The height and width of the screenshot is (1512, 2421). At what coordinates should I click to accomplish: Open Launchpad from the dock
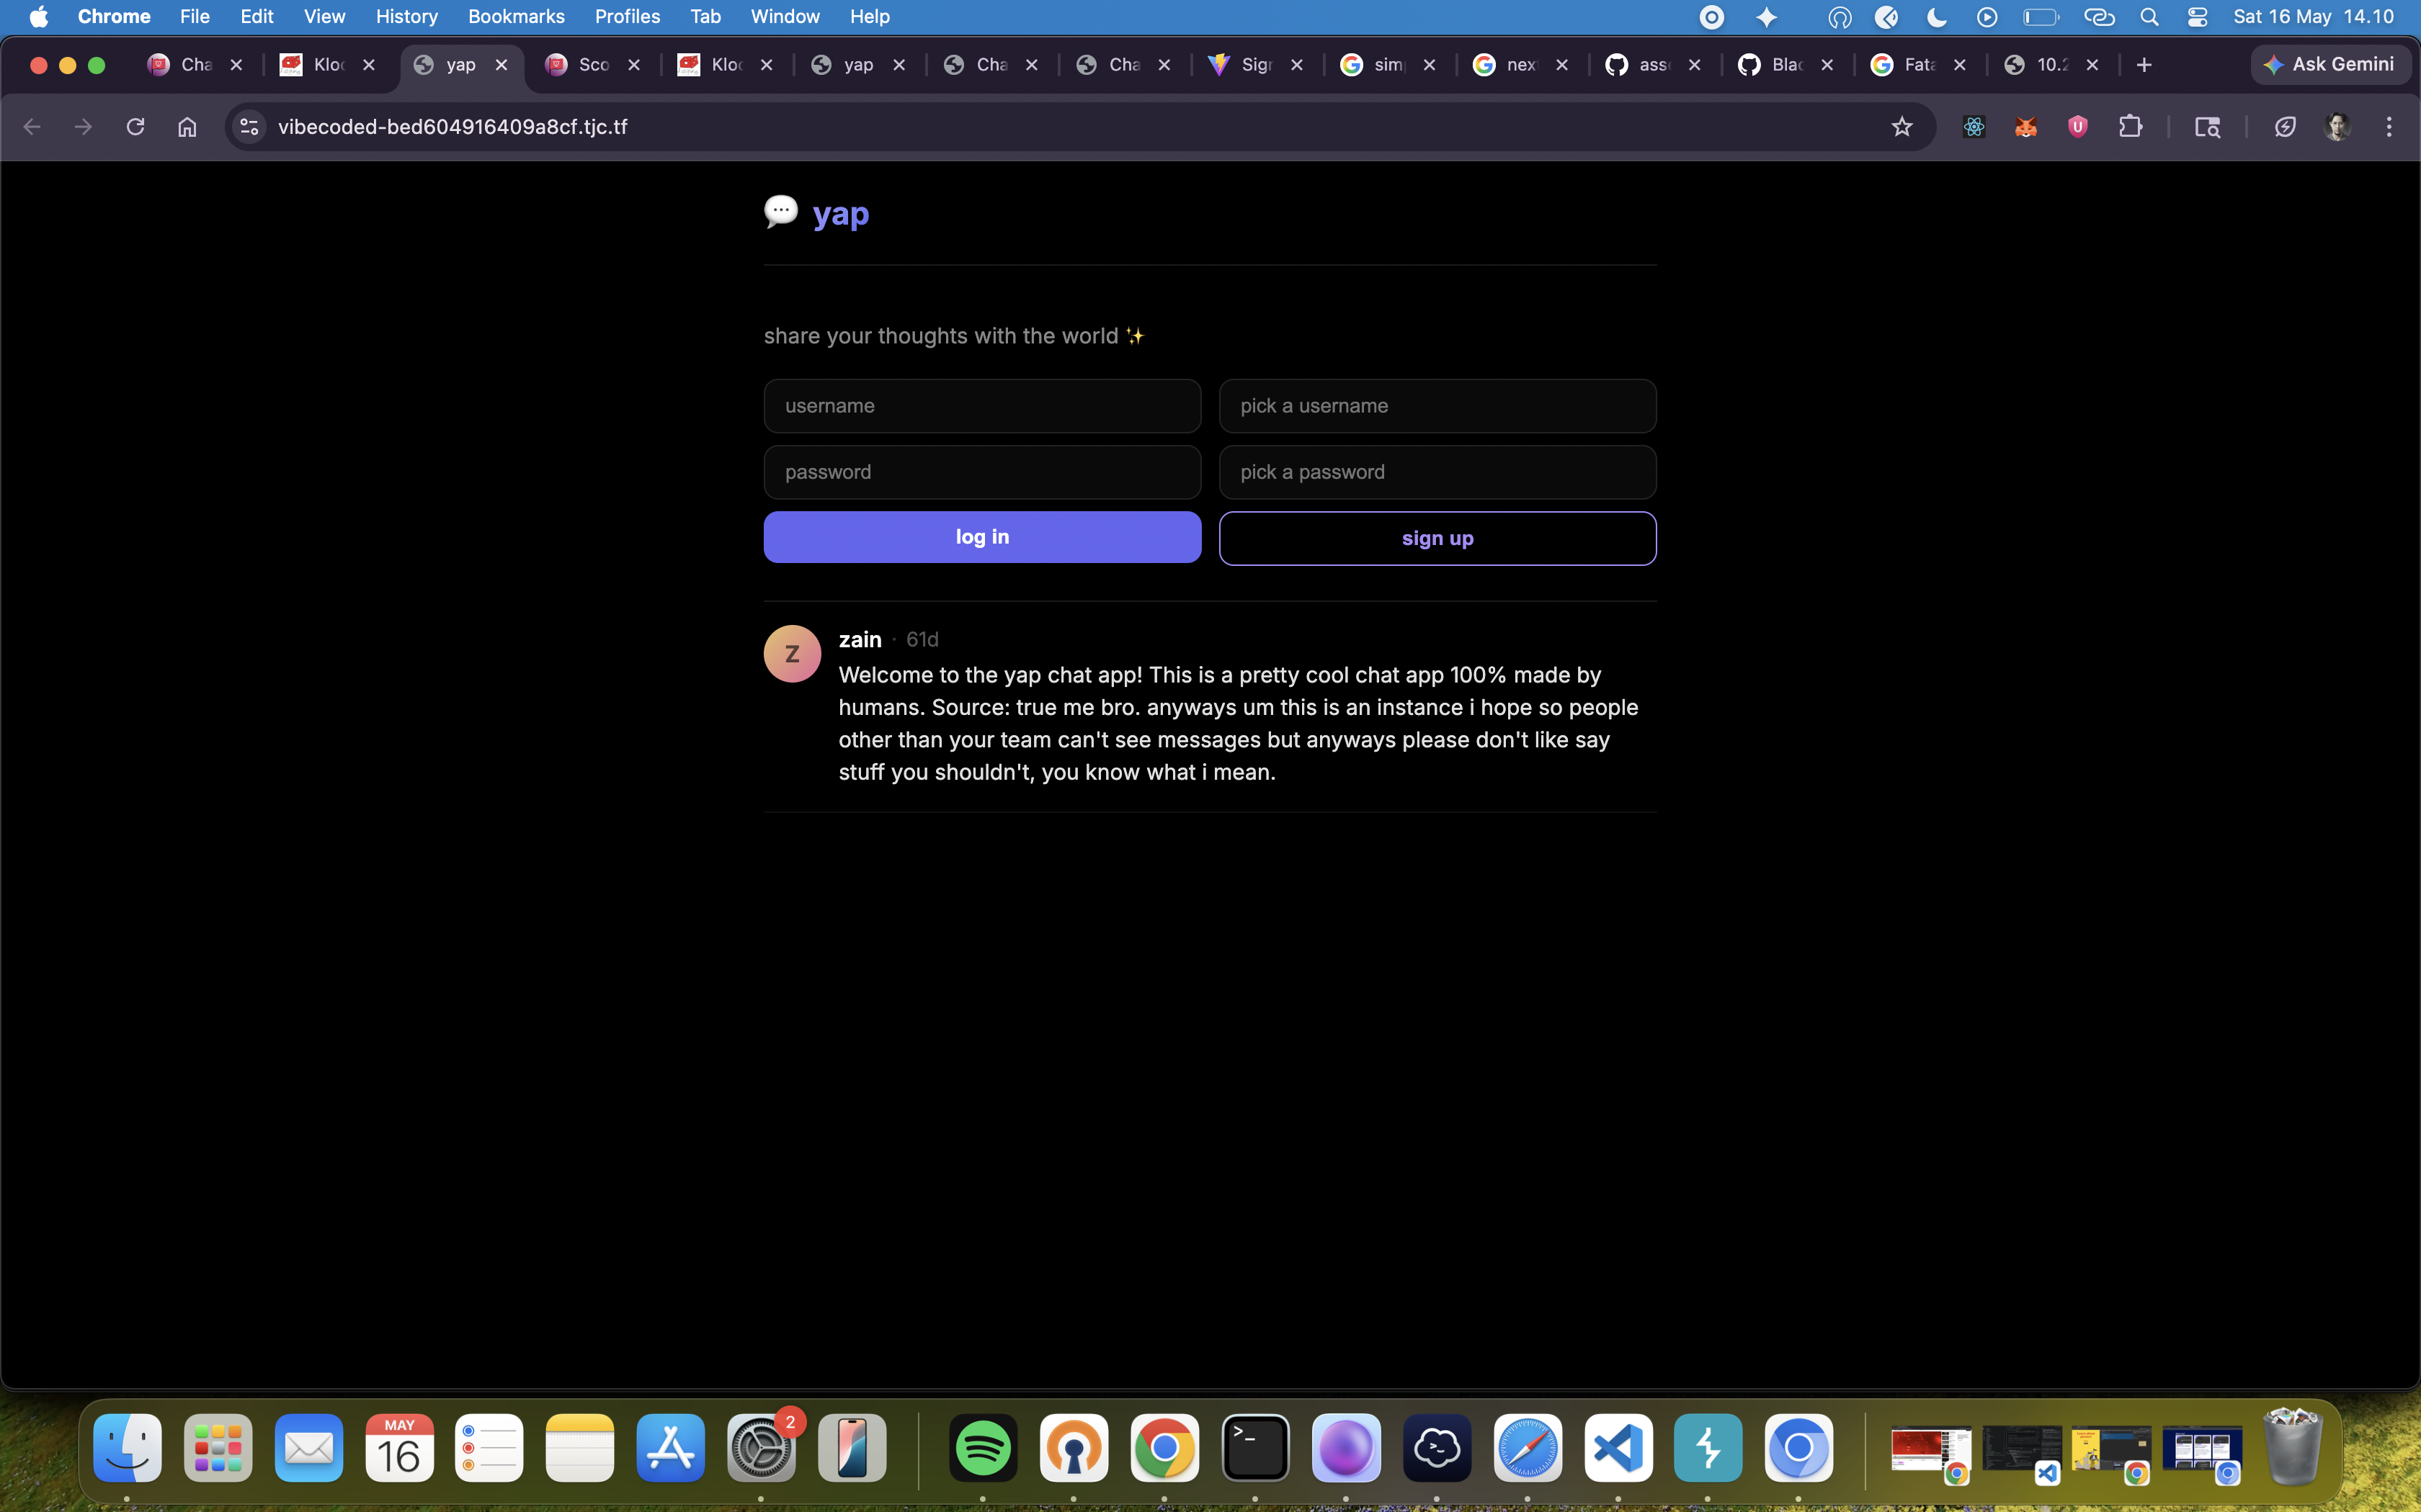coord(218,1448)
